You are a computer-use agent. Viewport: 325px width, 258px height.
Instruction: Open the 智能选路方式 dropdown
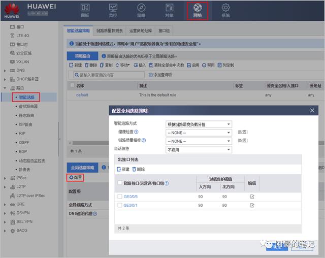tap(199, 124)
